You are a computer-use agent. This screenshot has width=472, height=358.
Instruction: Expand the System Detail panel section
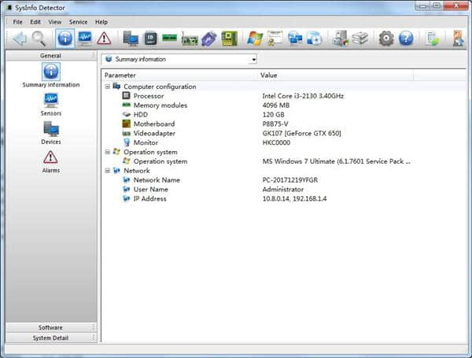click(50, 338)
